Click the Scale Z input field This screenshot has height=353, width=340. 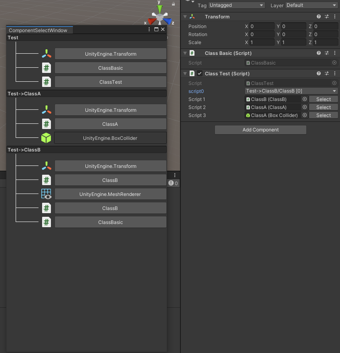326,42
